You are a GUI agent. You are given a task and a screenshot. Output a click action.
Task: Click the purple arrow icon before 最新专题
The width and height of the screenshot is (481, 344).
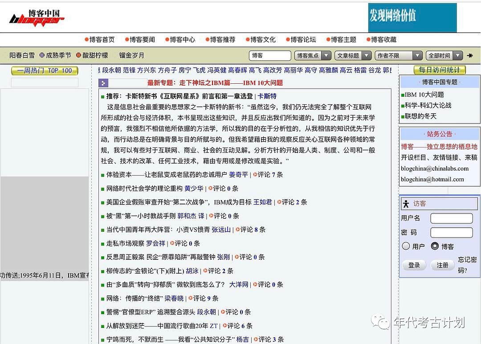pos(103,83)
